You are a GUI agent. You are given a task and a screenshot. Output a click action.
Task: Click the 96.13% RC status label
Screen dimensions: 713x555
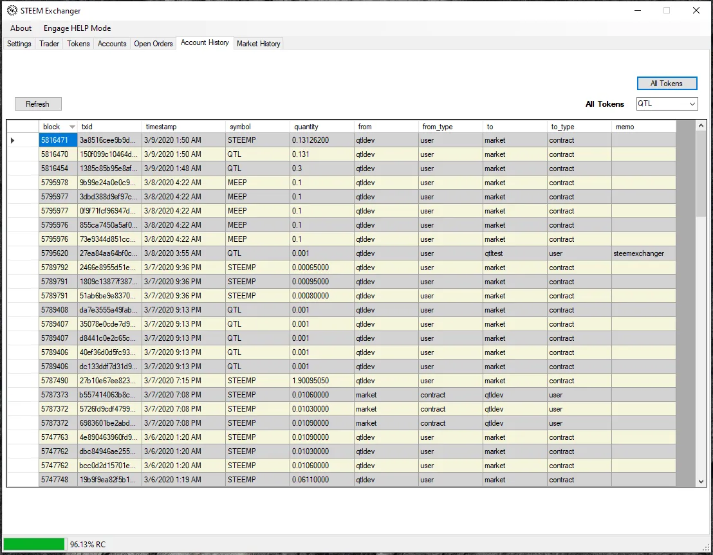pyautogui.click(x=88, y=545)
